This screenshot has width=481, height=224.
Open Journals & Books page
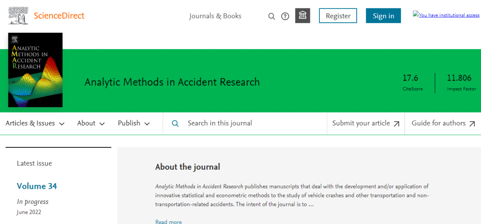[x=215, y=16]
